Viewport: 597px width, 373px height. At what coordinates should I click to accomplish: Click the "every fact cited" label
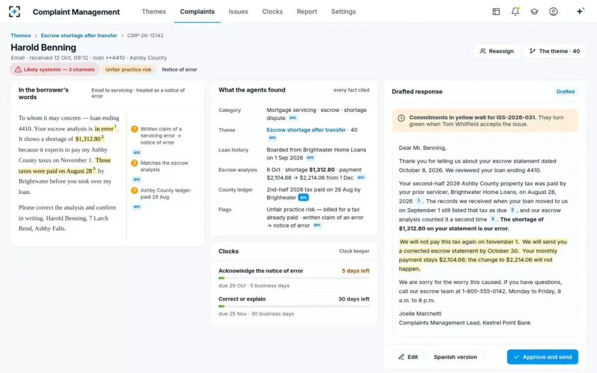351,90
